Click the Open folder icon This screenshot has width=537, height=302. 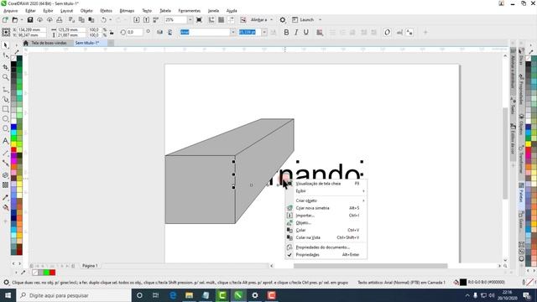pyautogui.click(x=15, y=20)
